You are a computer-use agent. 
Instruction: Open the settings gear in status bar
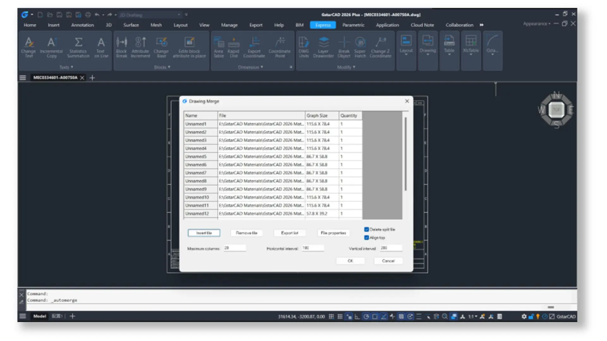click(524, 316)
